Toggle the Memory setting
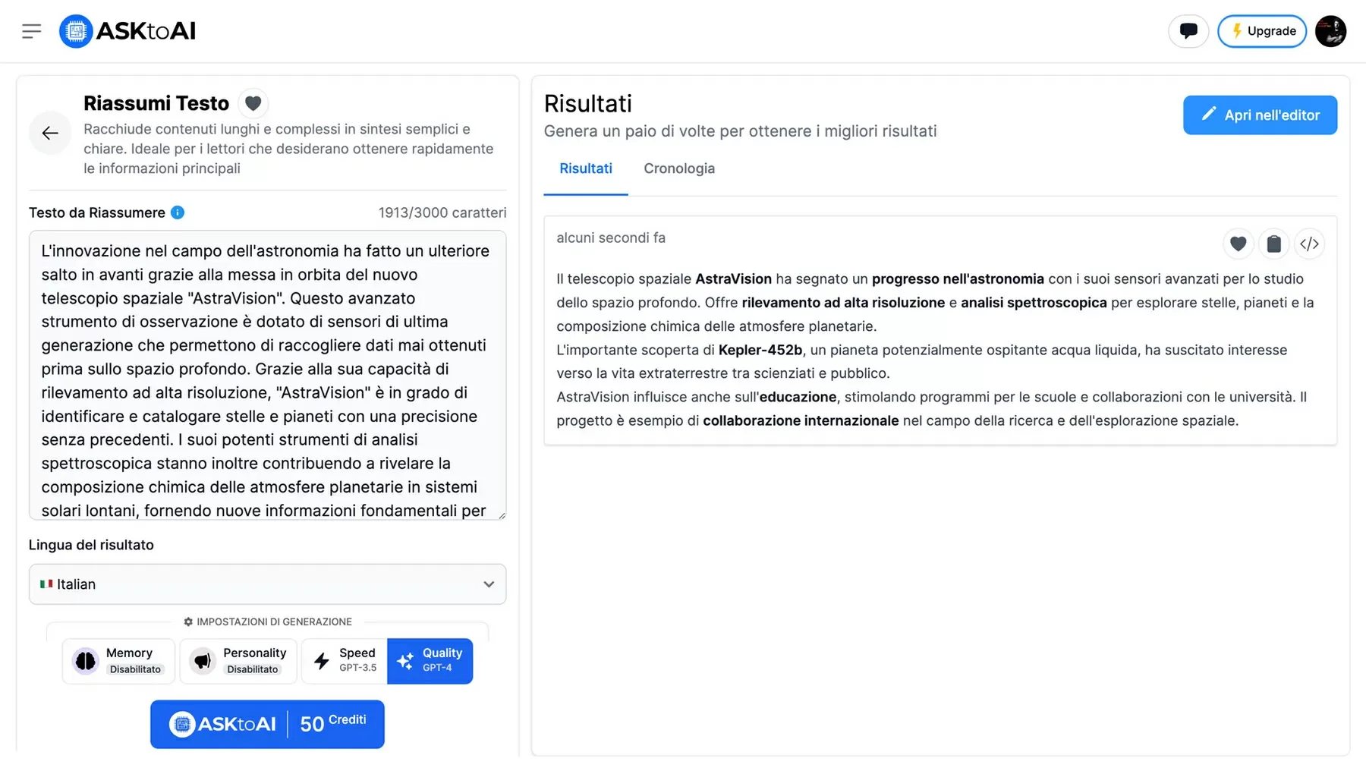 click(118, 661)
